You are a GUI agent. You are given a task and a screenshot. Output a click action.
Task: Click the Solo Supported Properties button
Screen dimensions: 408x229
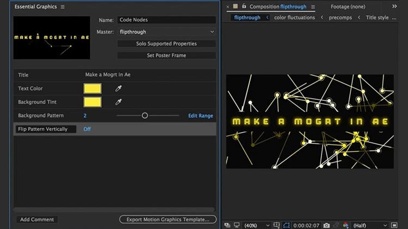pyautogui.click(x=166, y=43)
